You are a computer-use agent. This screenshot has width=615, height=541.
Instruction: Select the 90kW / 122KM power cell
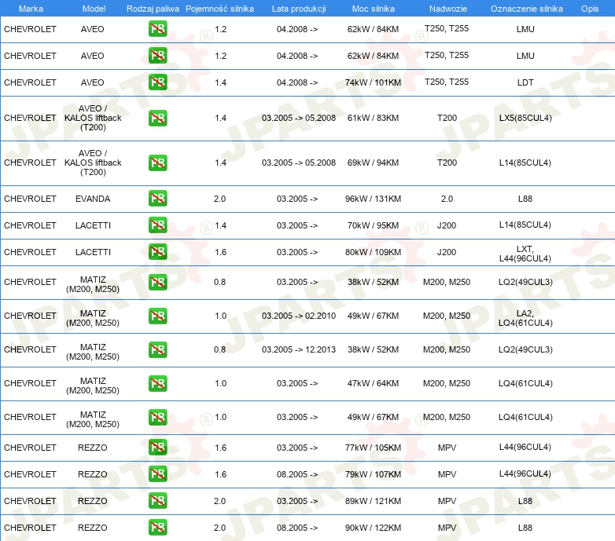click(373, 528)
